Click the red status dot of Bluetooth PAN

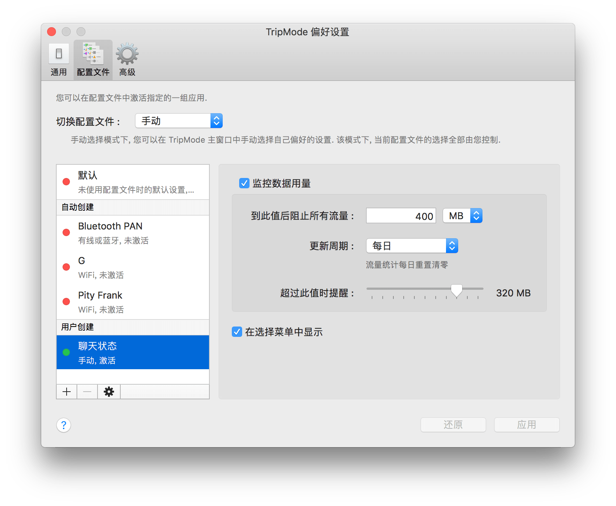66,232
